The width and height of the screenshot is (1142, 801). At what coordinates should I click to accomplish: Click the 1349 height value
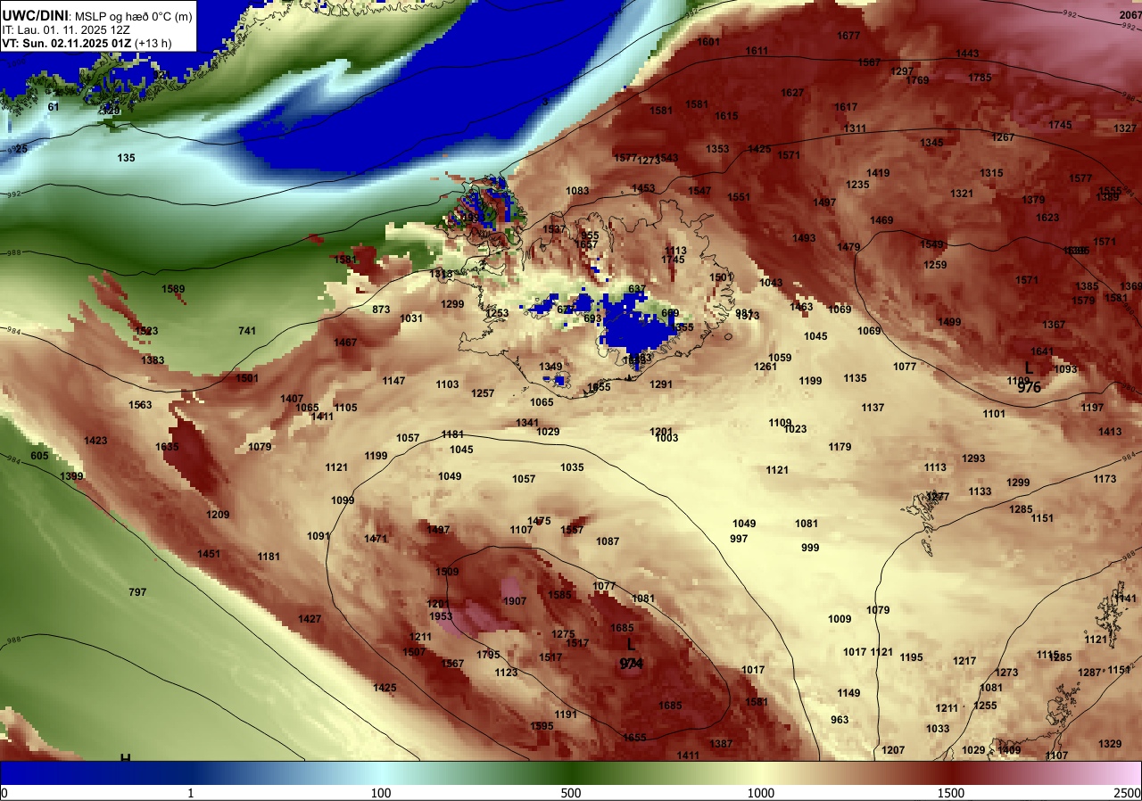click(x=550, y=367)
